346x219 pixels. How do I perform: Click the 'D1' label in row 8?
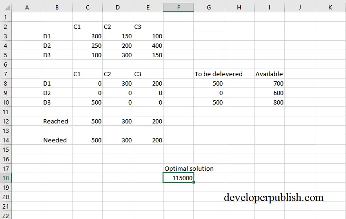47,84
